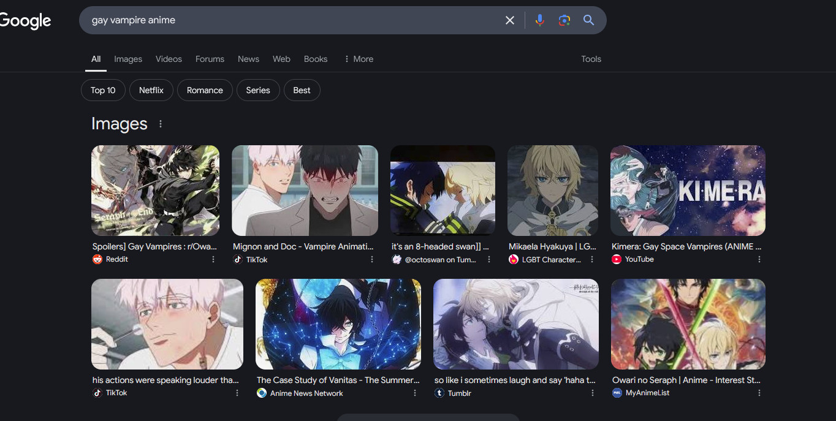Apply the Best filter chip

point(302,90)
